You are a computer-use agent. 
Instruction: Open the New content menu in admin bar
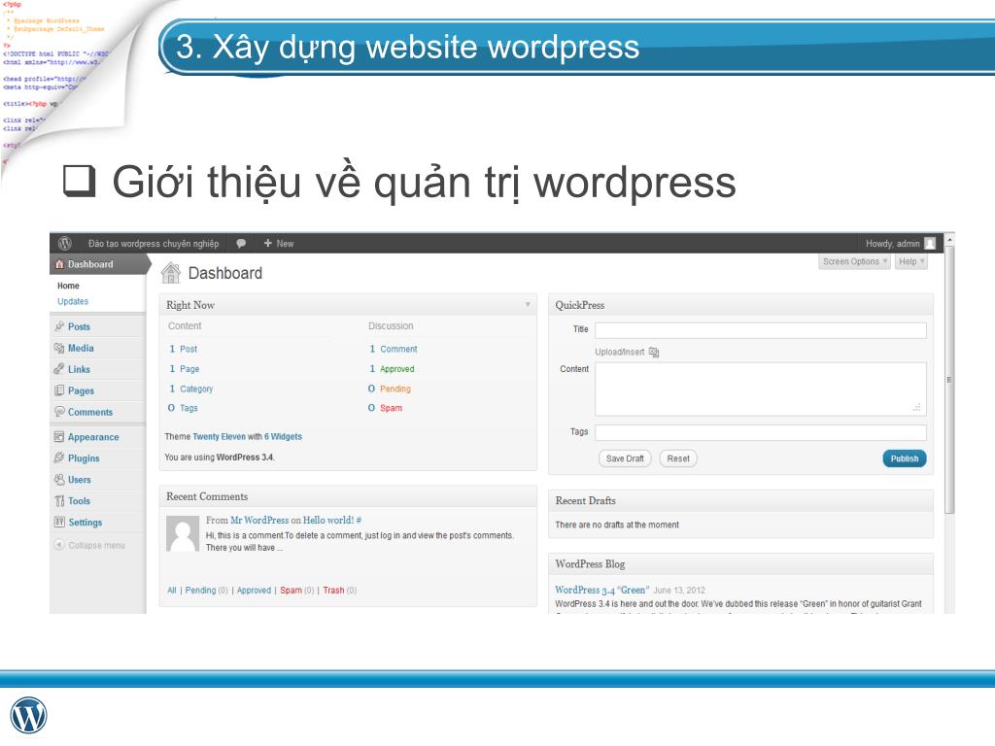(x=279, y=244)
